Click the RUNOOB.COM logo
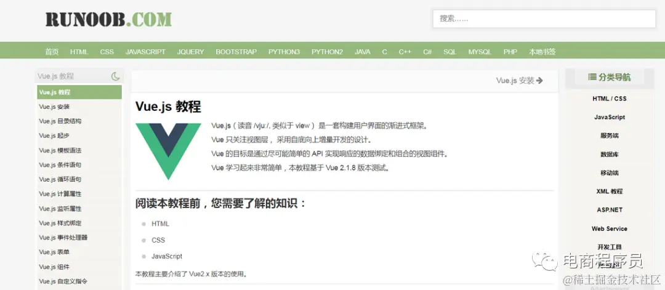 [x=108, y=20]
